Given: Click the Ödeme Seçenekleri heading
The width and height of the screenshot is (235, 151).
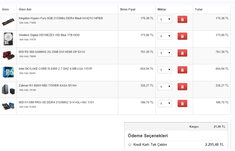Looking at the screenshot, I should pos(148,136).
